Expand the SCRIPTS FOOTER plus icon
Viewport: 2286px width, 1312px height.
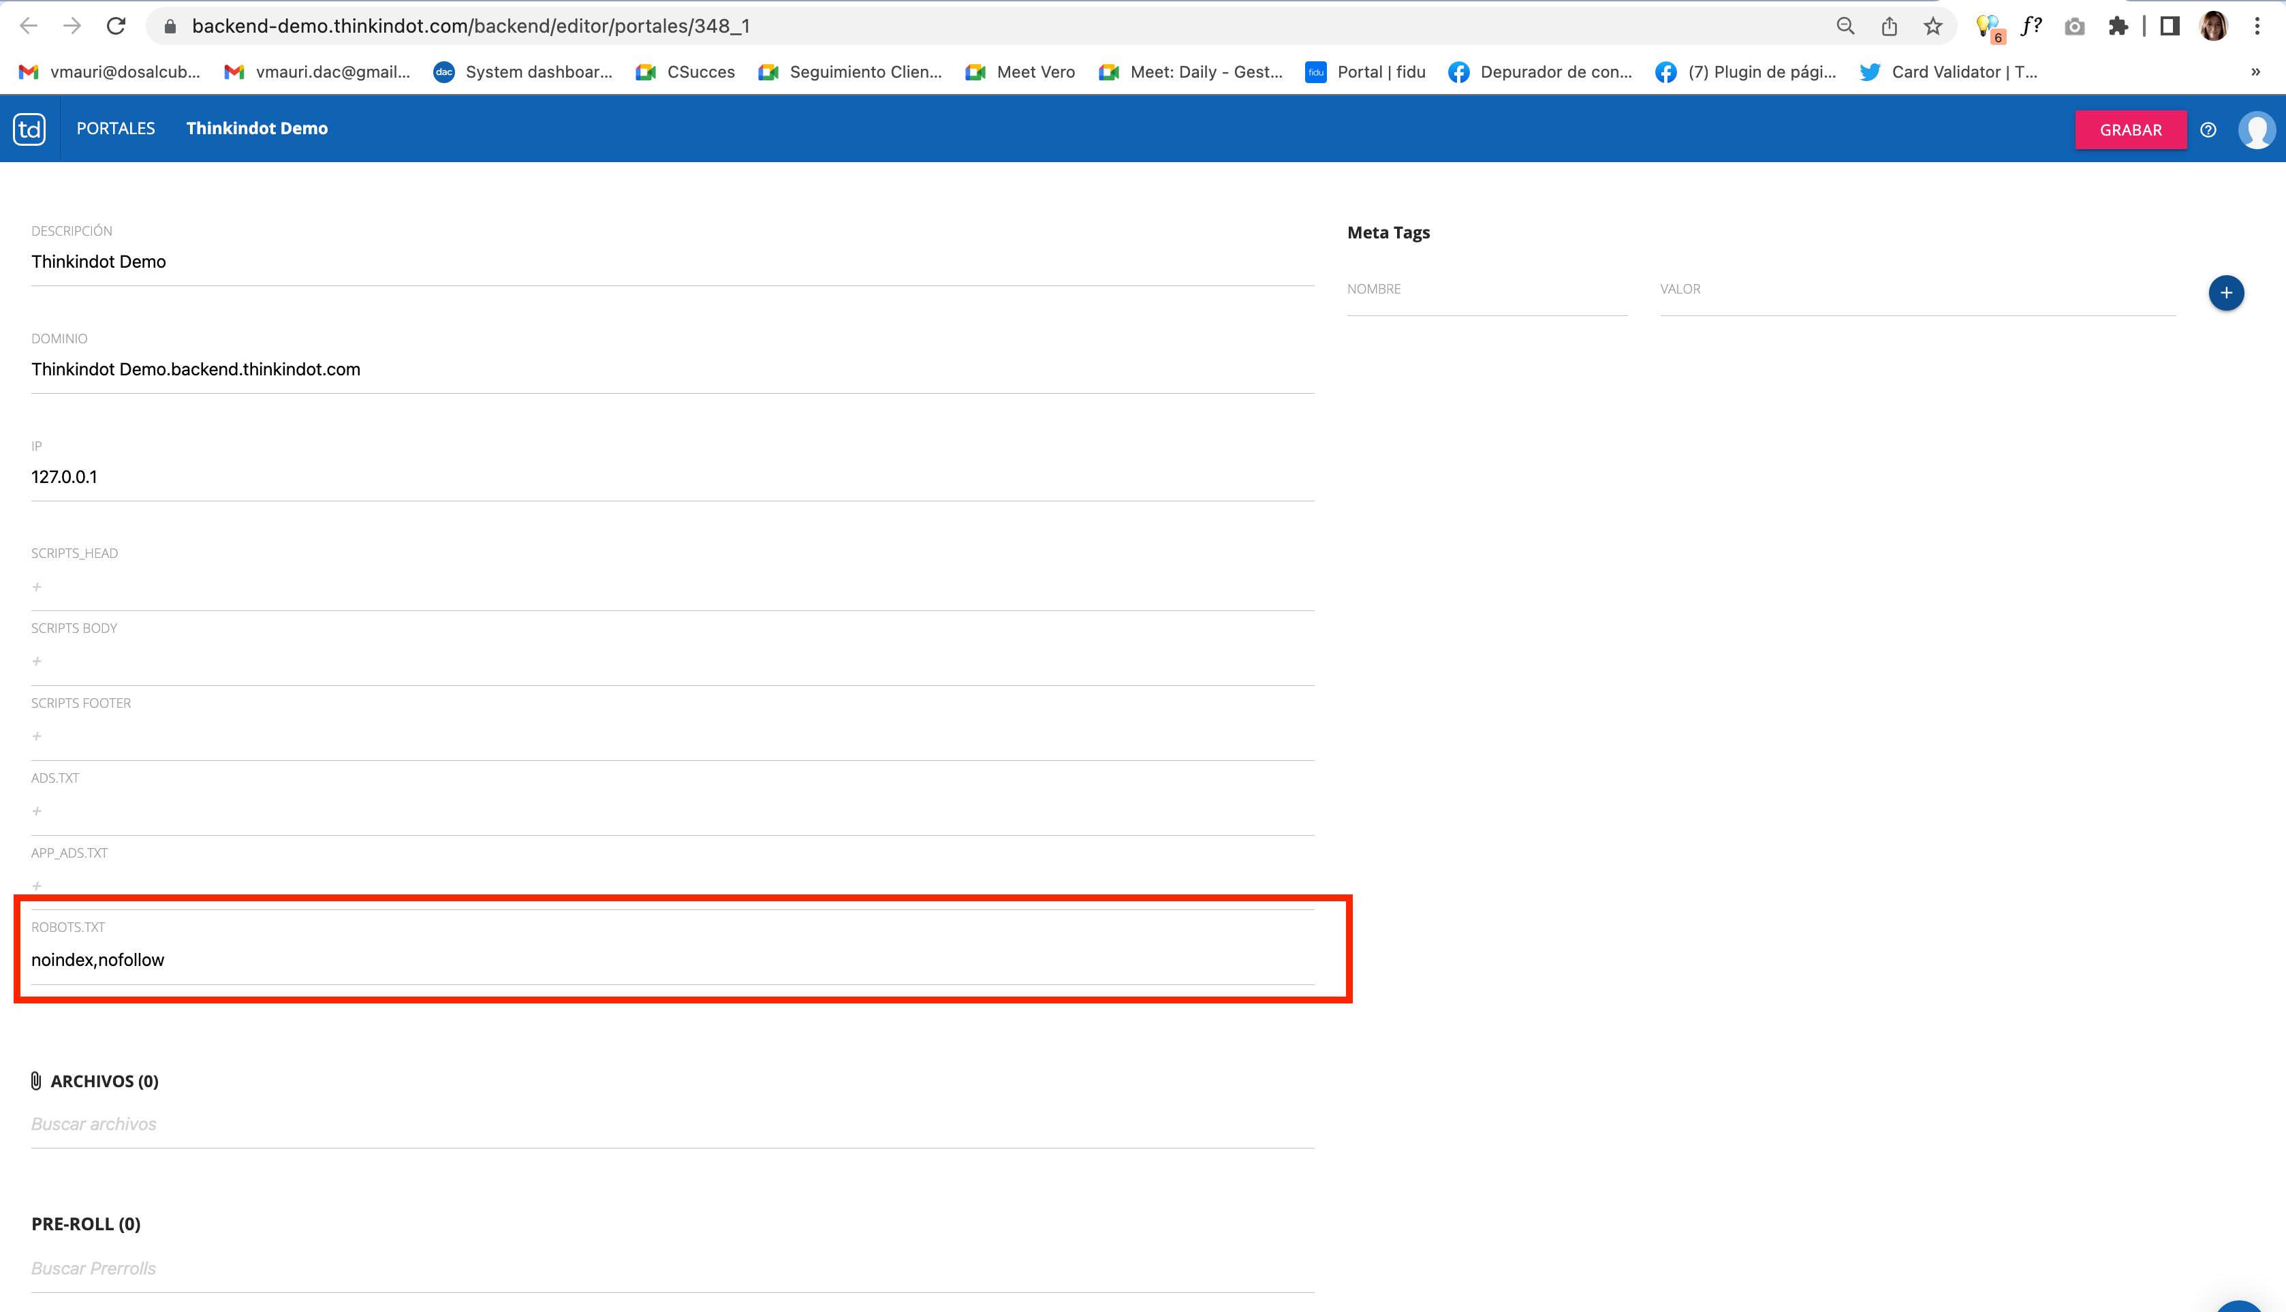click(37, 736)
